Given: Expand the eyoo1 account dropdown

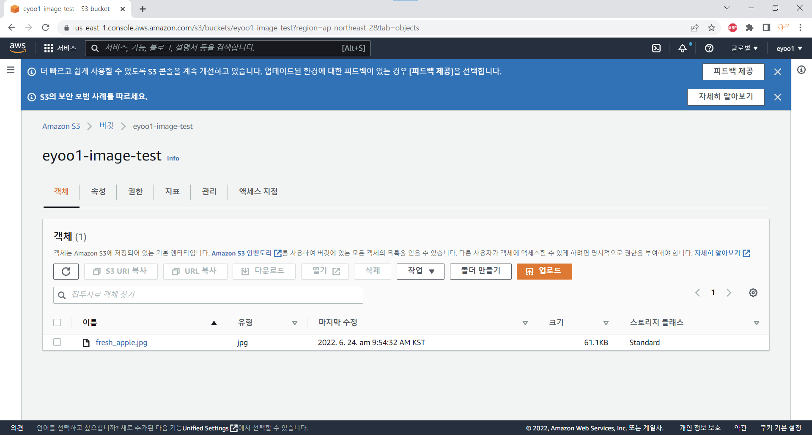Looking at the screenshot, I should [789, 48].
